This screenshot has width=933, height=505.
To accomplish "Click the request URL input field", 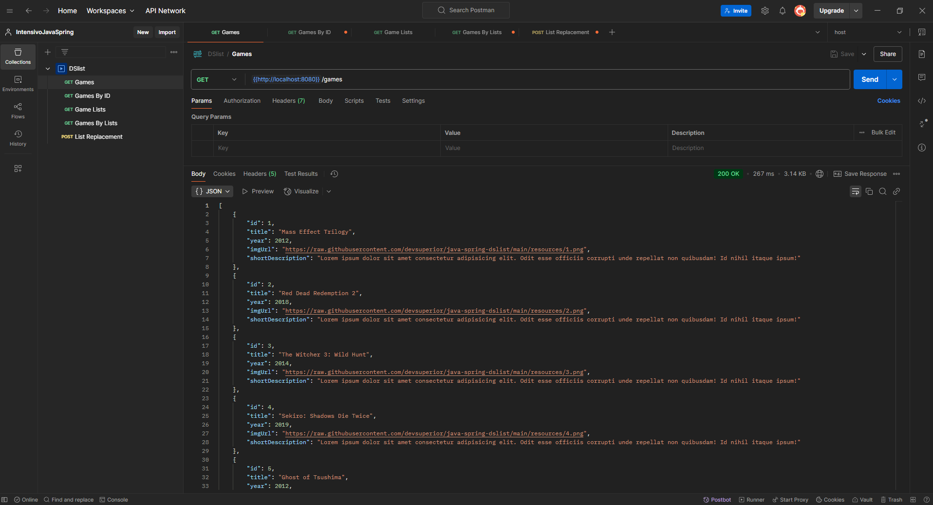I will (548, 79).
